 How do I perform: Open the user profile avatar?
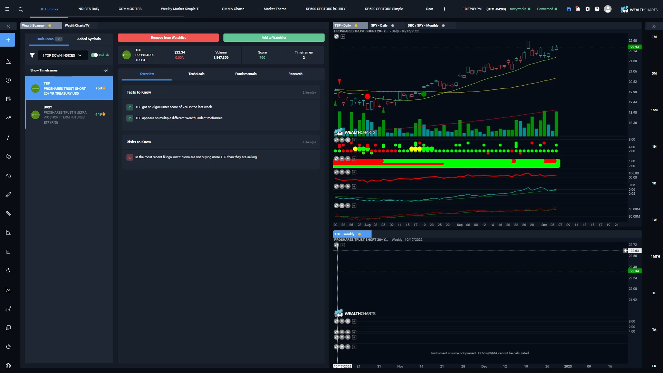(x=608, y=9)
